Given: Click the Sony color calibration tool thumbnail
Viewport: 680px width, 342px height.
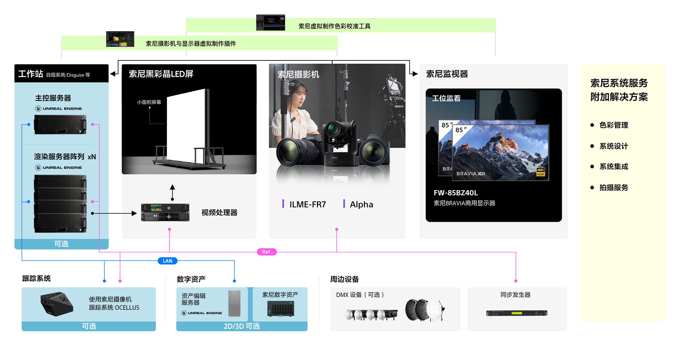Looking at the screenshot, I should 270,23.
